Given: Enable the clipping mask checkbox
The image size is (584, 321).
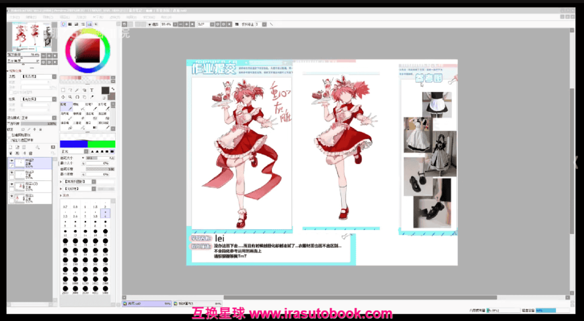Looking at the screenshot, I should pos(9,135).
